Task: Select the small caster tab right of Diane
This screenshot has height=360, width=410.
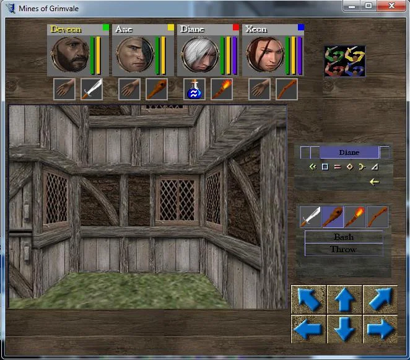Action: point(385,152)
